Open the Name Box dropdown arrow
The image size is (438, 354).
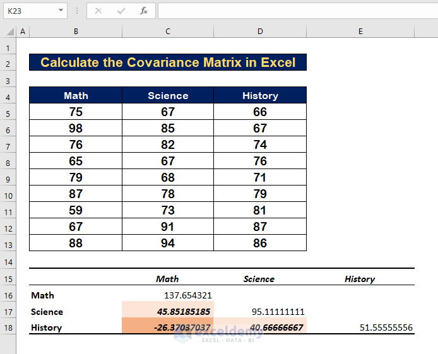click(x=61, y=11)
